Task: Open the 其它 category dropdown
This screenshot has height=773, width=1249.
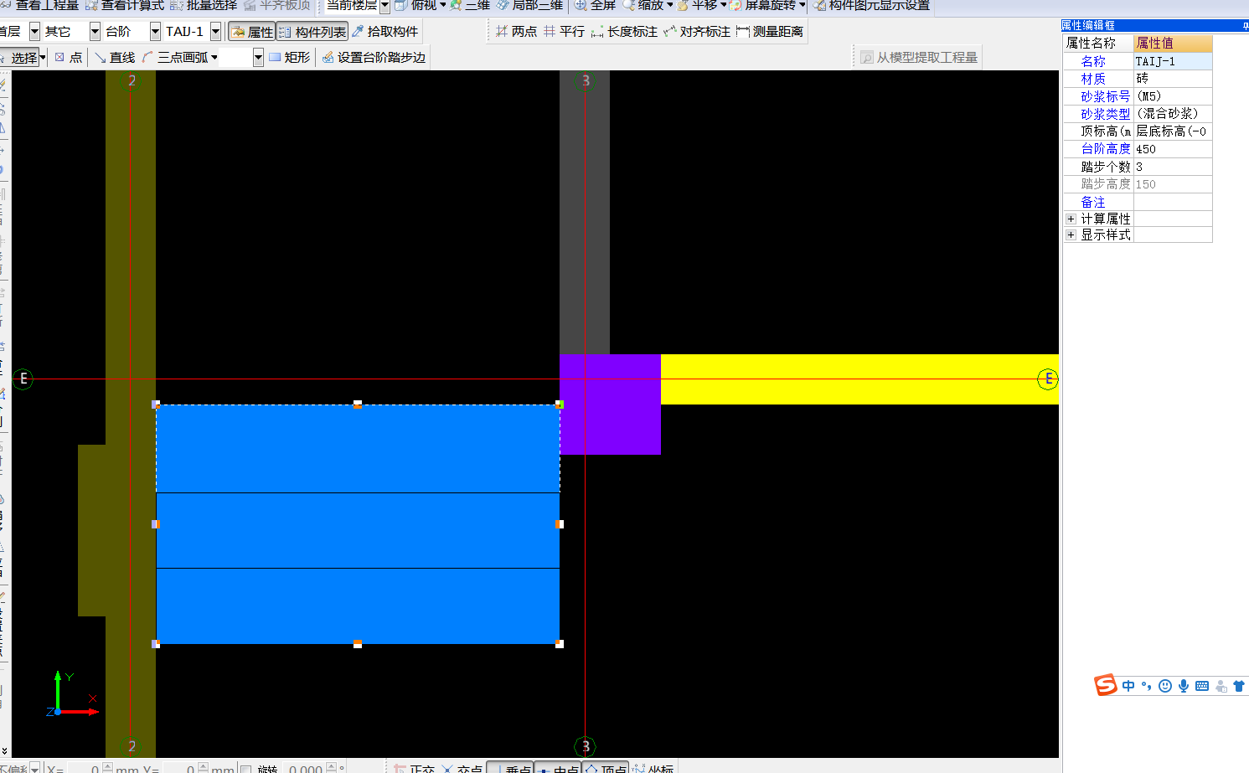Action: tap(95, 32)
